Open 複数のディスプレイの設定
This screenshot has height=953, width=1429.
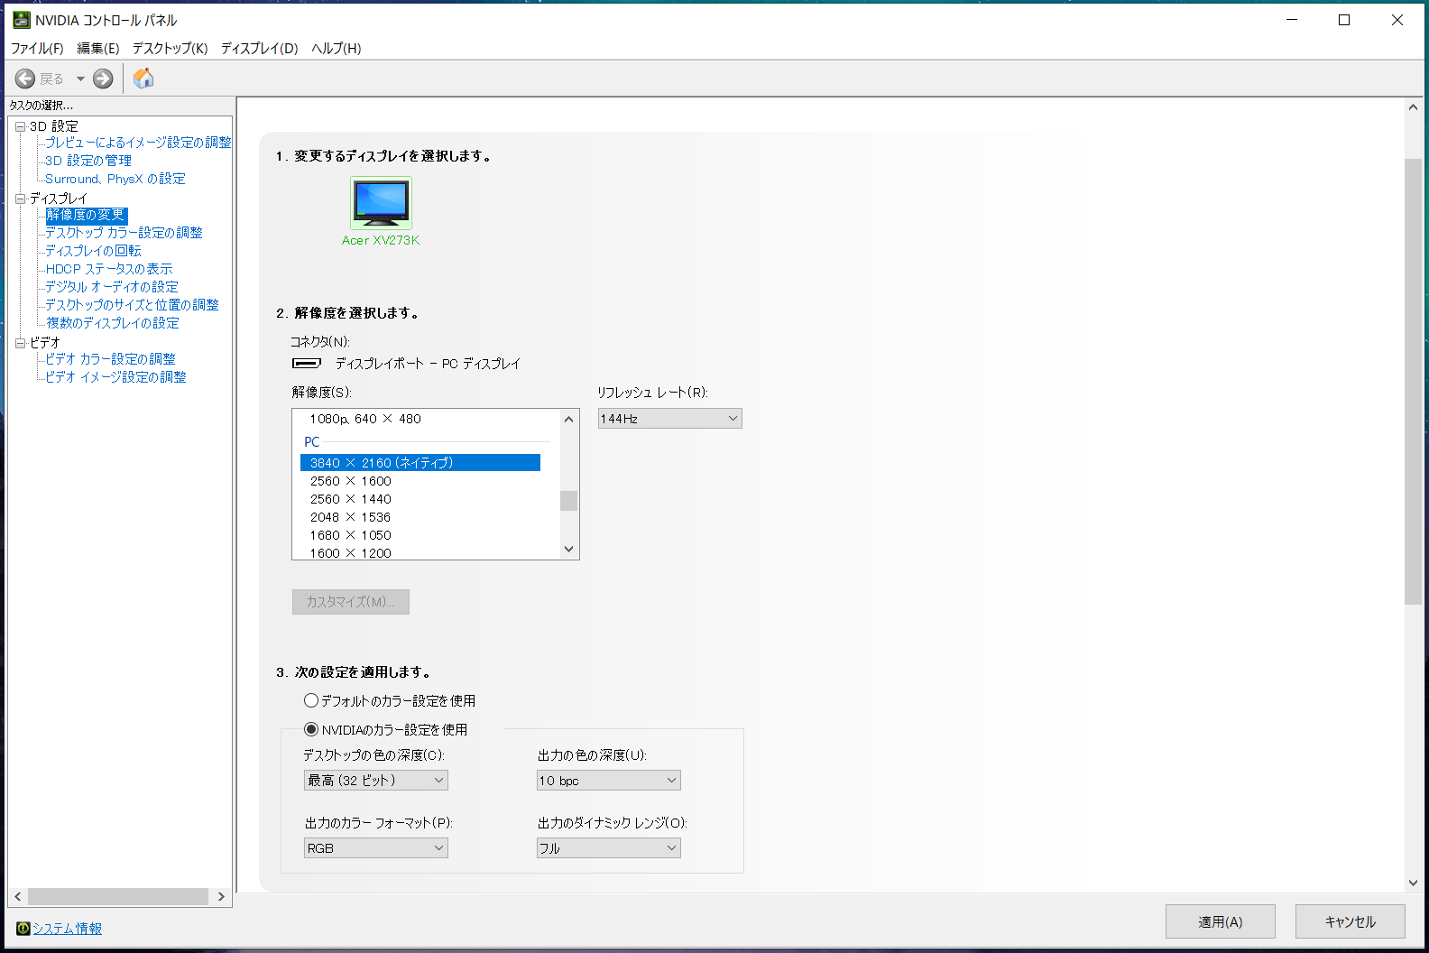[113, 323]
